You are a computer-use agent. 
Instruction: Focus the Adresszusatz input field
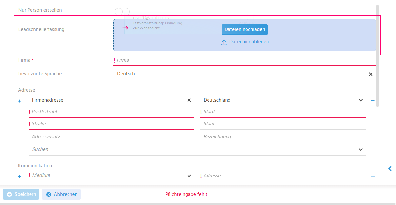pyautogui.click(x=111, y=137)
